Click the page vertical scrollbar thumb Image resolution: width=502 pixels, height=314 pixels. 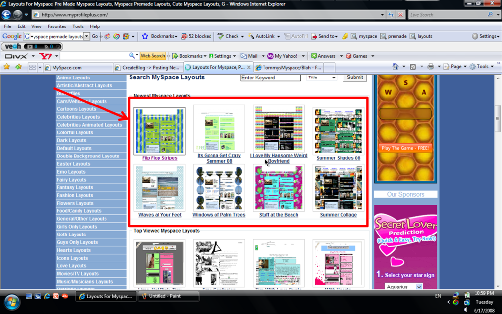pyautogui.click(x=498, y=118)
